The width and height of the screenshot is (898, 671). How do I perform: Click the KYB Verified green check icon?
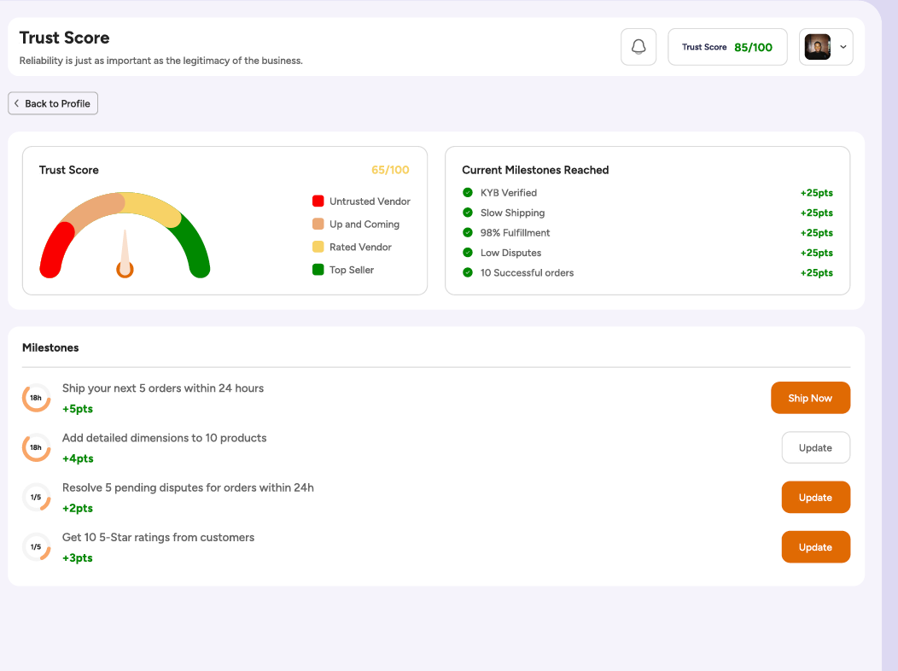click(468, 193)
